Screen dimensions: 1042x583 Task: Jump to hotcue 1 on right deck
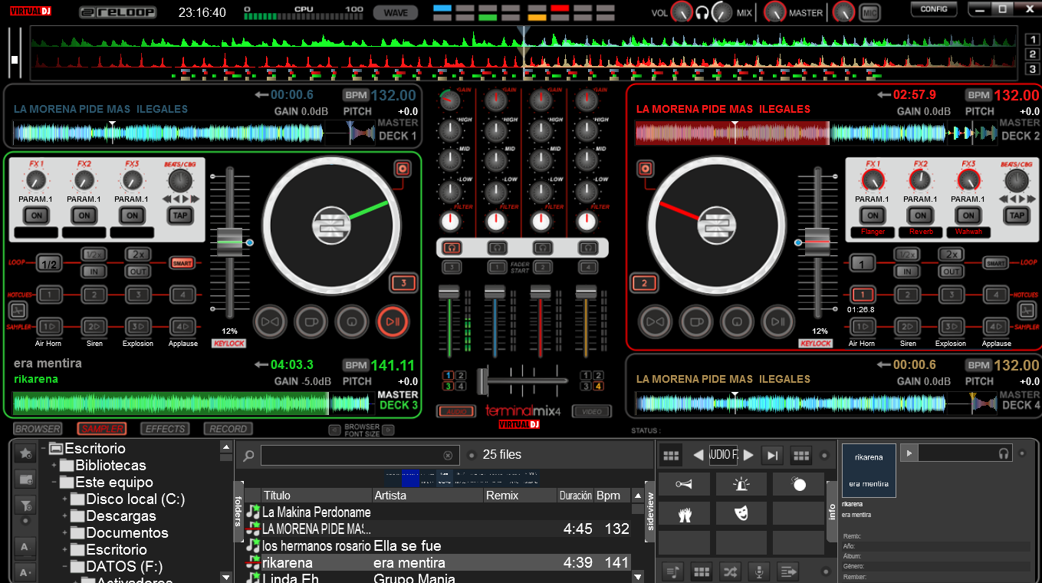coord(863,295)
